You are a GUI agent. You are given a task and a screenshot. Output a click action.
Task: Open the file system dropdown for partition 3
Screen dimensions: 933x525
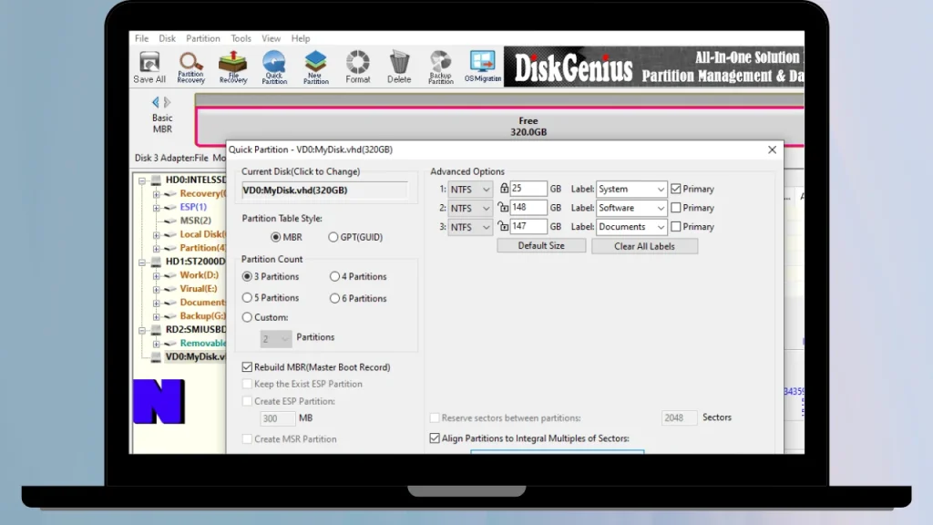470,227
